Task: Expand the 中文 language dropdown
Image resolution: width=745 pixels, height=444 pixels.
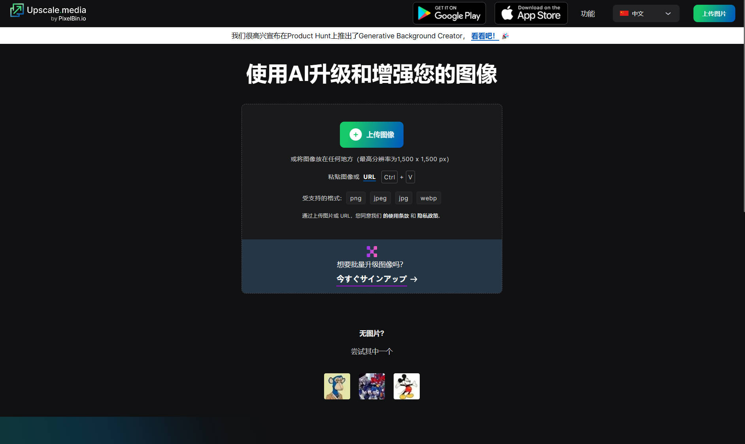Action: (645, 13)
